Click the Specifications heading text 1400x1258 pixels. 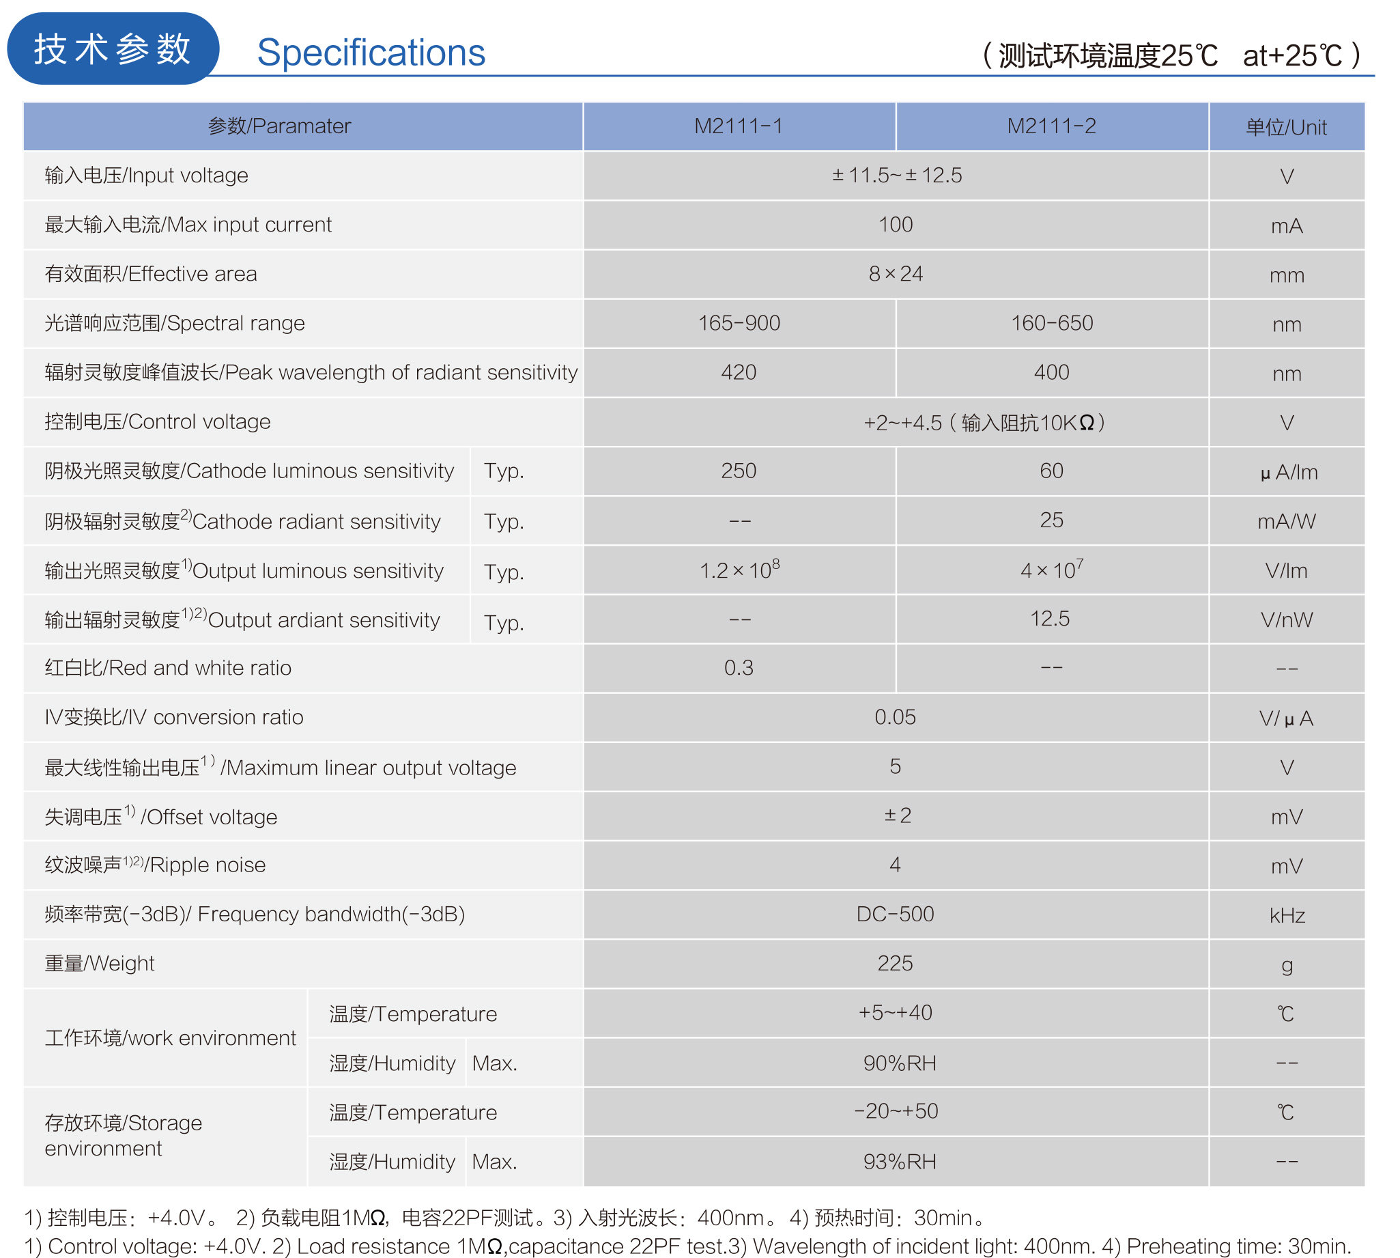[x=371, y=53]
